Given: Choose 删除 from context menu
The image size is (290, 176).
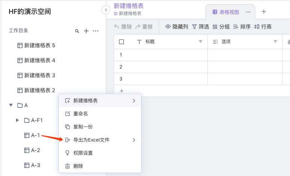Looking at the screenshot, I should [100, 166].
